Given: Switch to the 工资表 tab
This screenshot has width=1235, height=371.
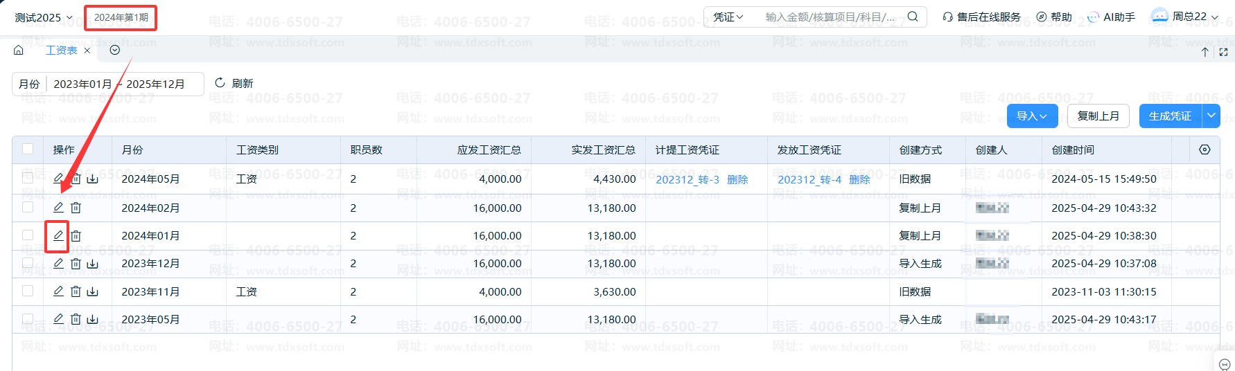Looking at the screenshot, I should click(61, 51).
